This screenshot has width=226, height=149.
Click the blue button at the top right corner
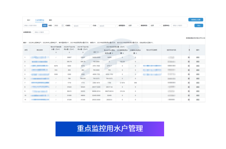click(x=195, y=20)
